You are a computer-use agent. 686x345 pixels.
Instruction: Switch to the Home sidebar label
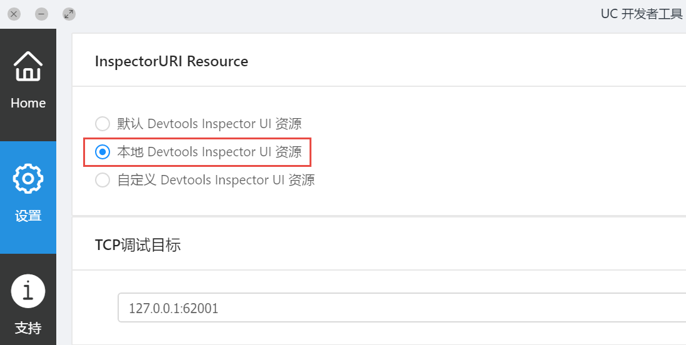coord(28,103)
